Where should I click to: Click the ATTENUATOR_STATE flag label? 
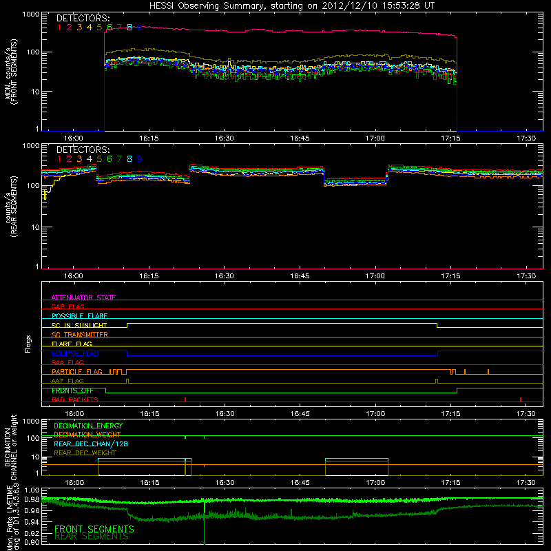point(83,298)
